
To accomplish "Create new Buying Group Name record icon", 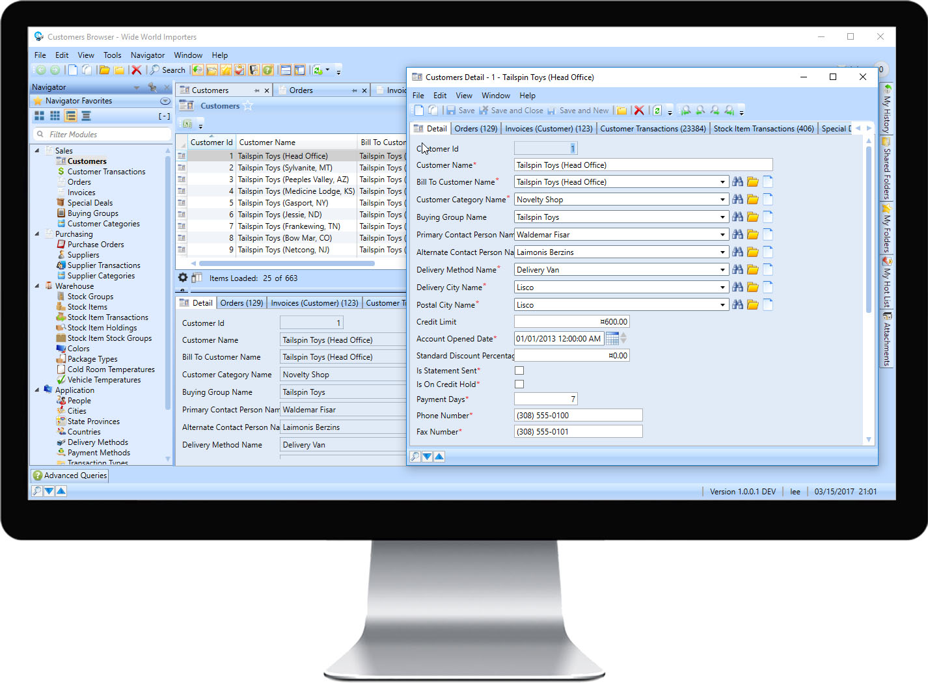I will coord(768,217).
